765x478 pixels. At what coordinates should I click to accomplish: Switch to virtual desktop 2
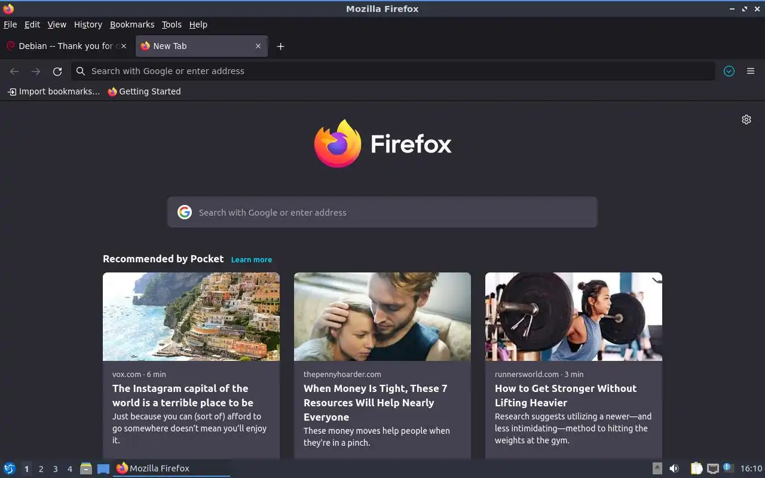tap(41, 469)
